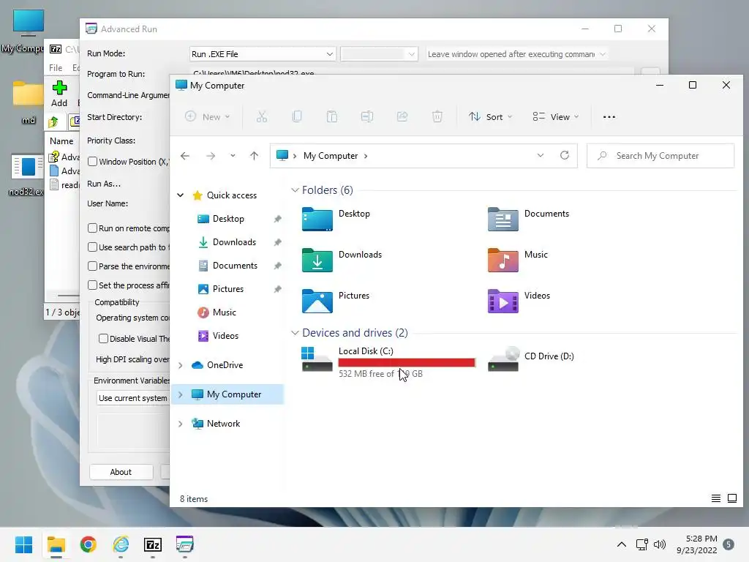Click the My Computer breadcrumb in address bar
749x562 pixels.
331,156
